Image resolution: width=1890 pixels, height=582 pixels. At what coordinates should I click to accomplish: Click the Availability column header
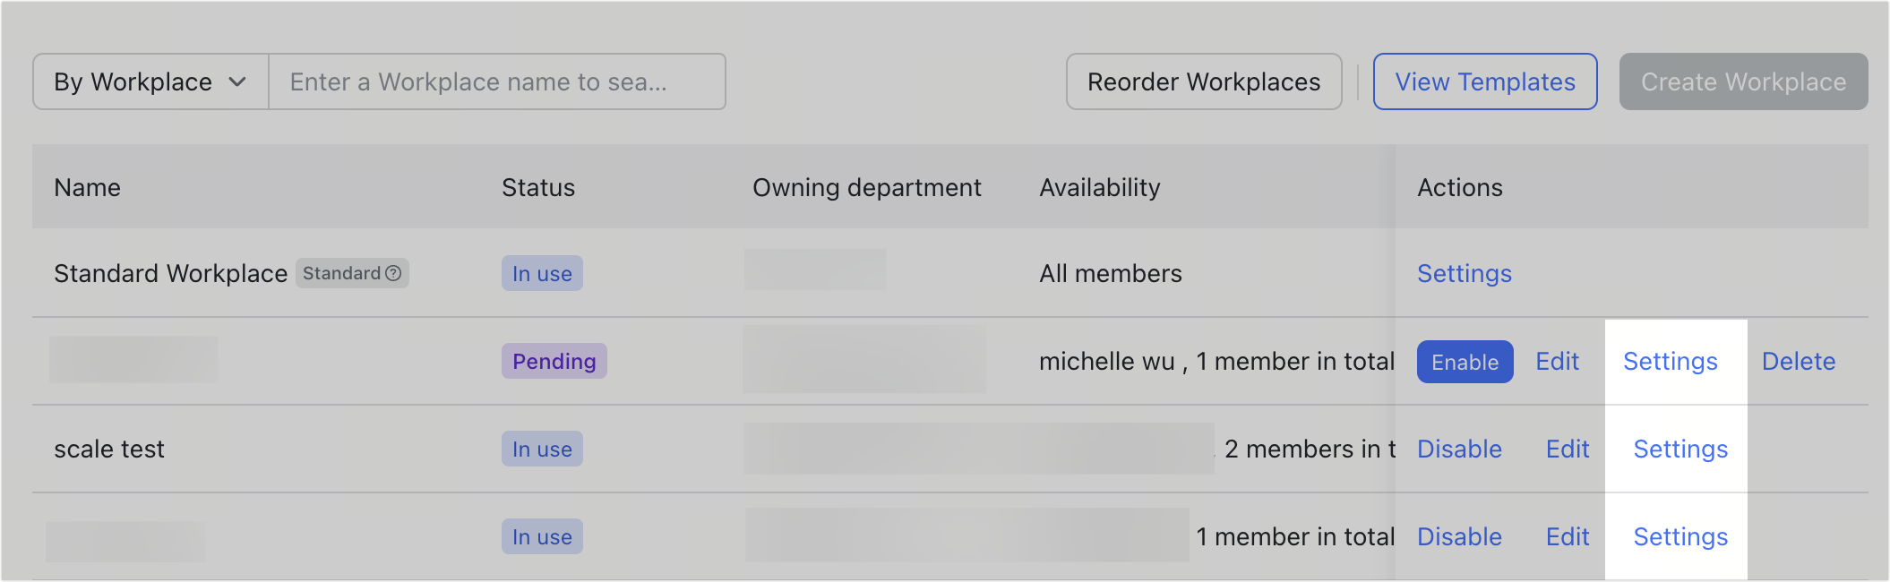click(x=1100, y=187)
